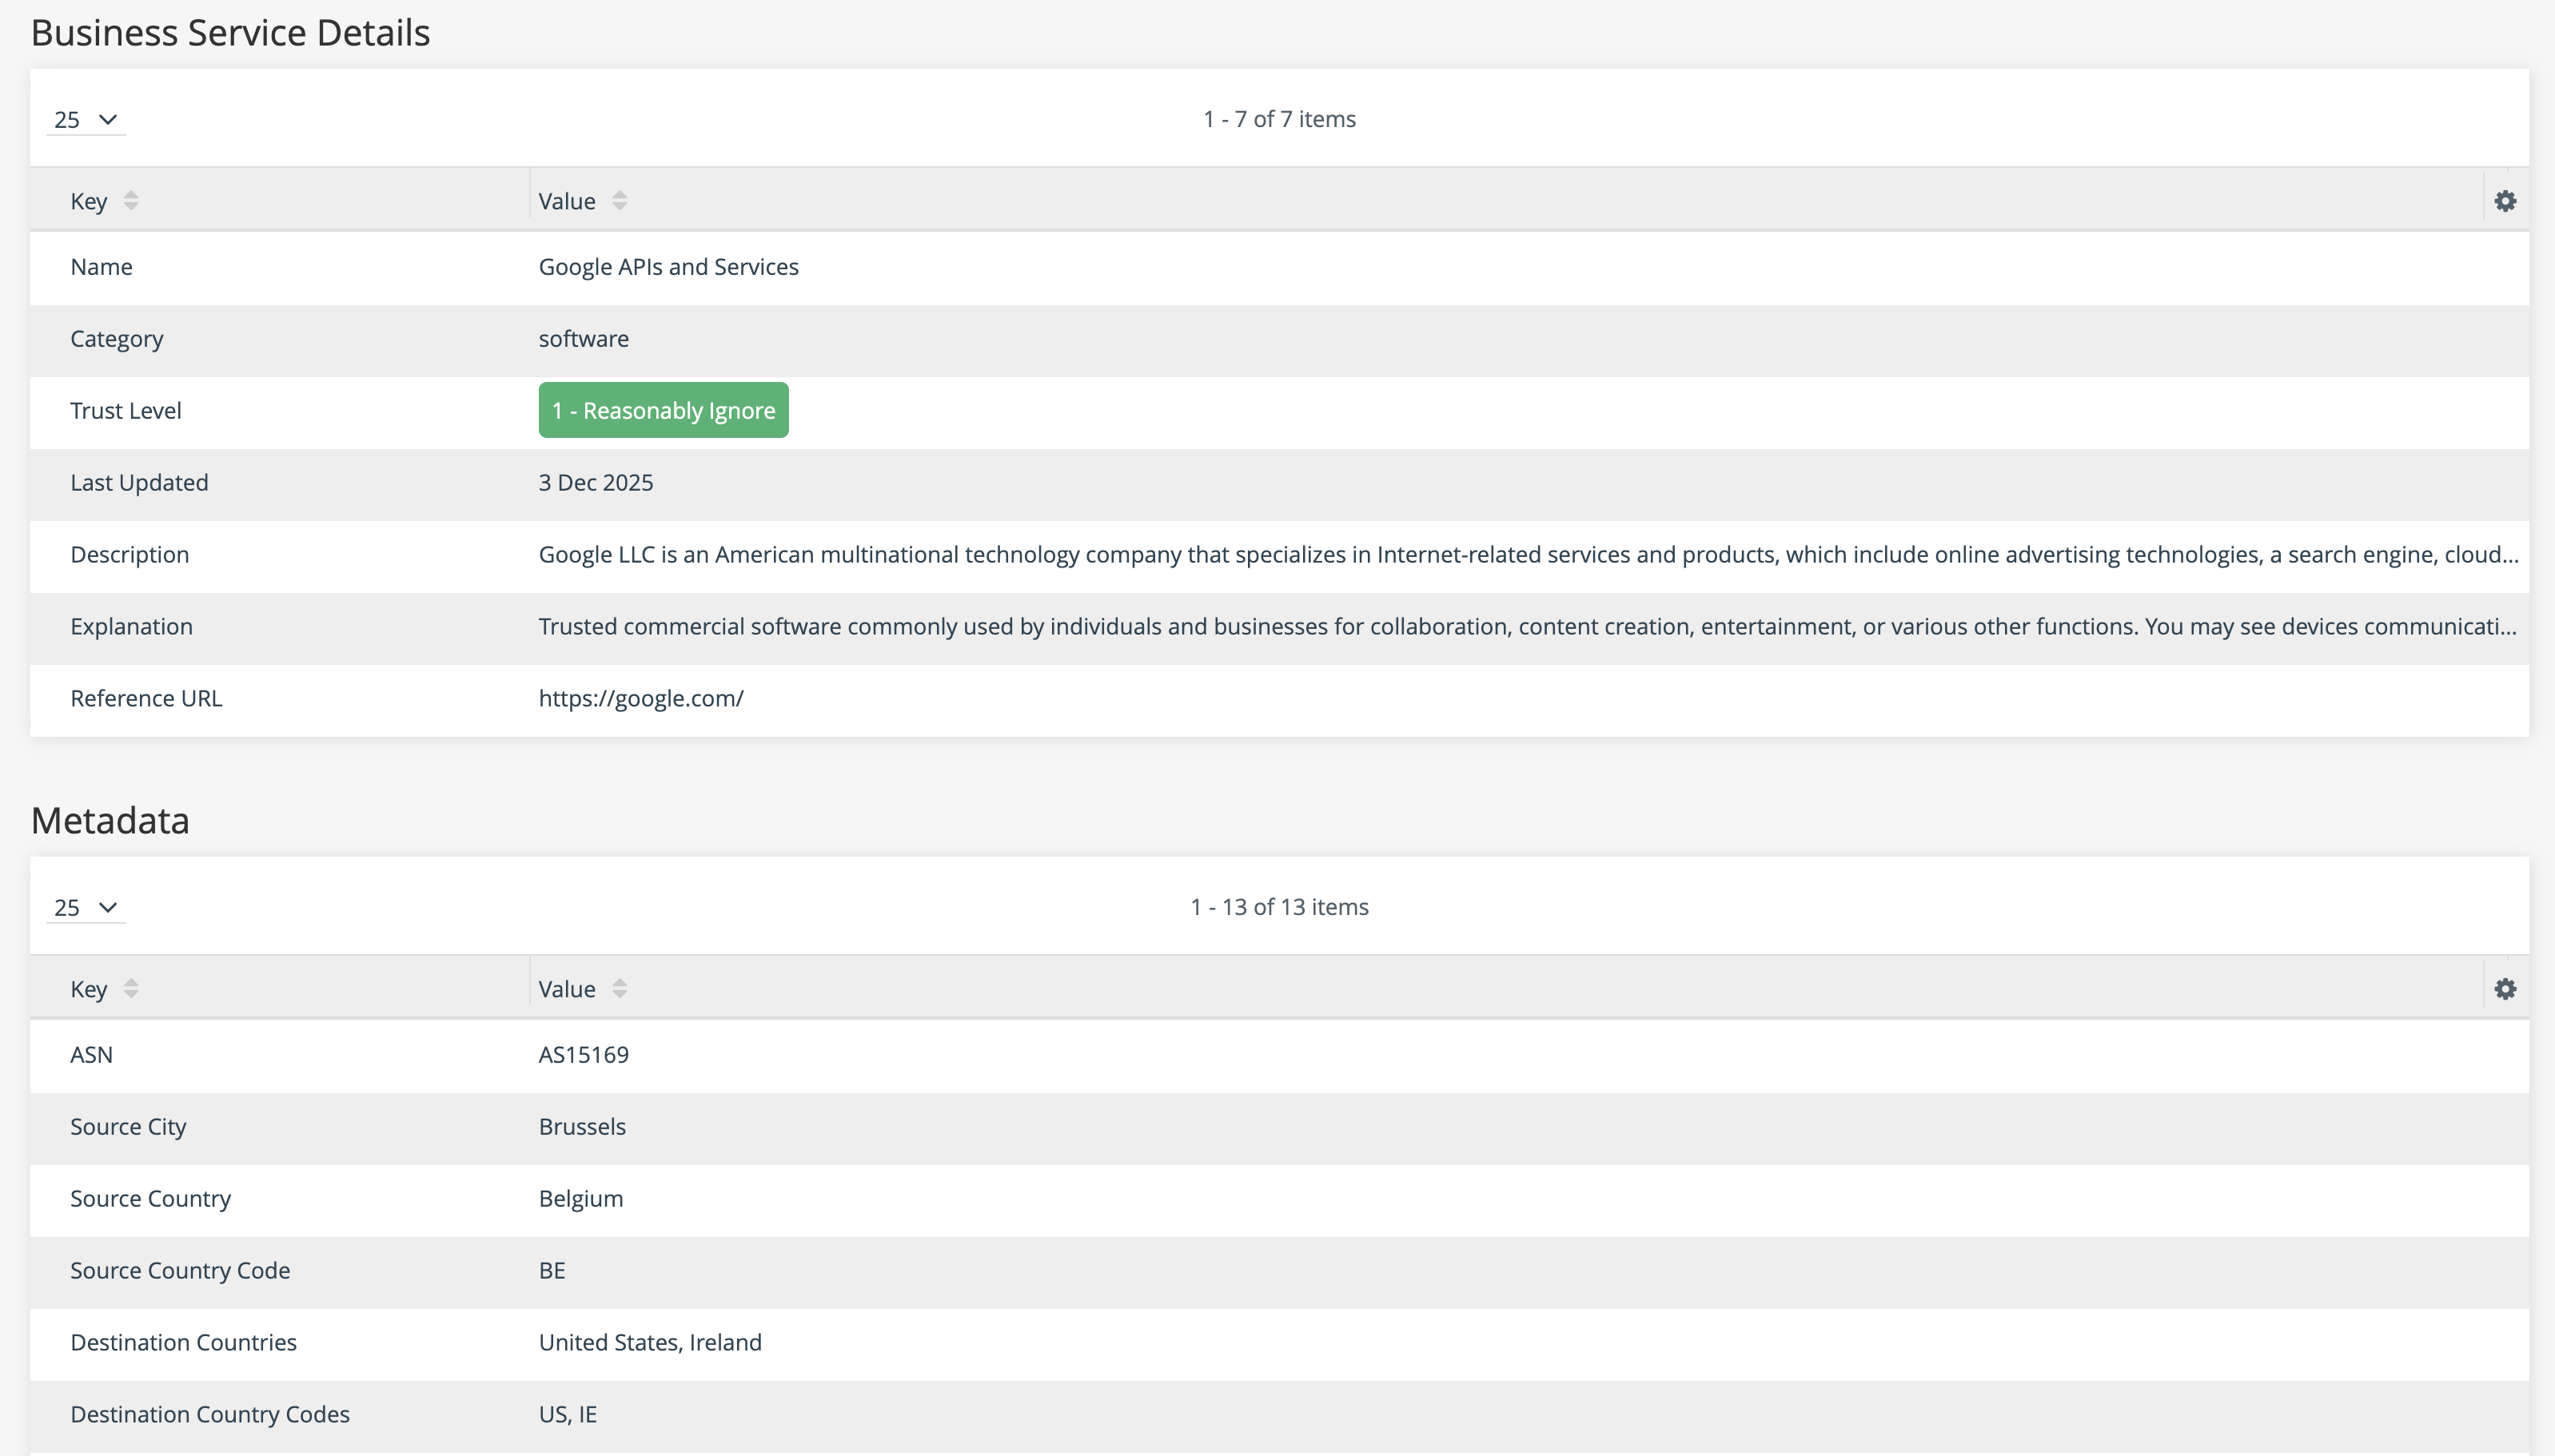Click the Destination Country Codes US, IE value
The width and height of the screenshot is (2555, 1456).
[568, 1415]
